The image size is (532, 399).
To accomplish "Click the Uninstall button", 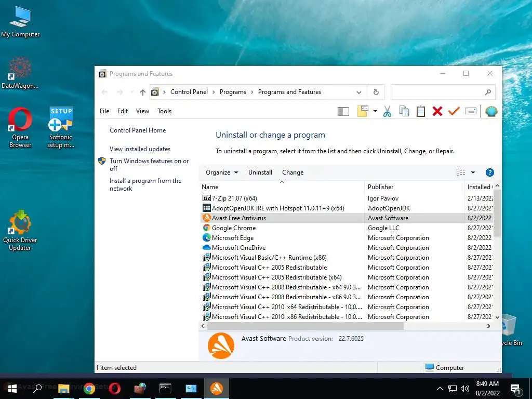I will click(260, 172).
